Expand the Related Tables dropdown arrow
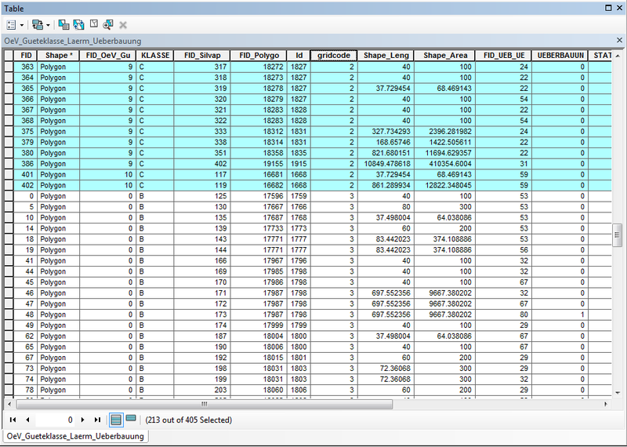The image size is (627, 447). [x=48, y=25]
